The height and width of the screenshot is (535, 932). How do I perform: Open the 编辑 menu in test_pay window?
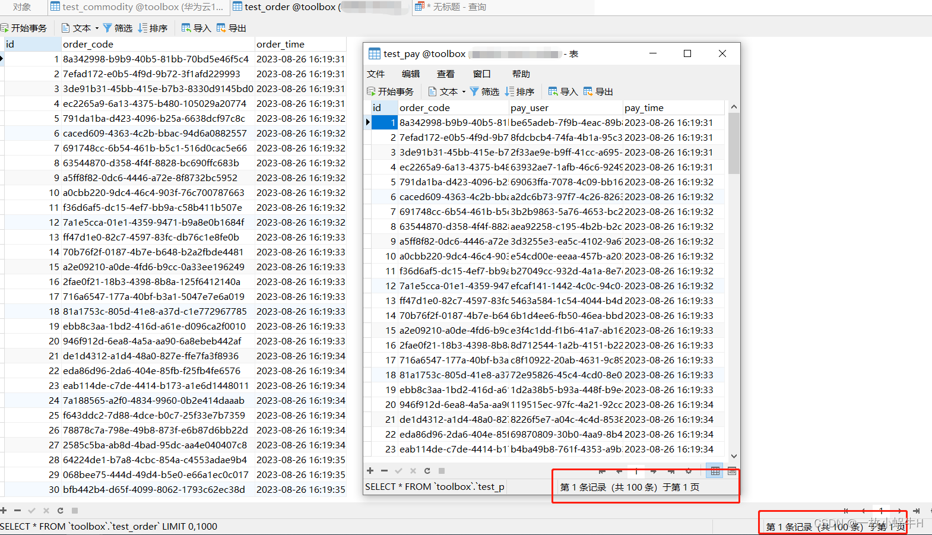coord(411,74)
